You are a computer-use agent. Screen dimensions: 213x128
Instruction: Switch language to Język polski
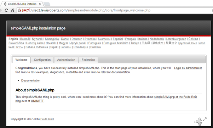tap(78, 43)
